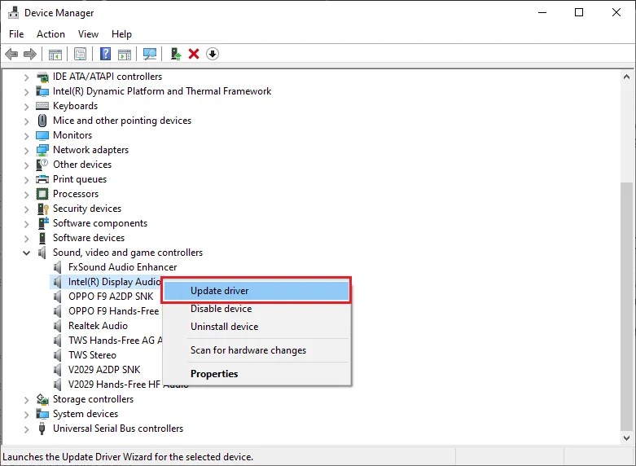Click the Software components puzzle icon
This screenshot has width=636, height=466.
pos(42,223)
